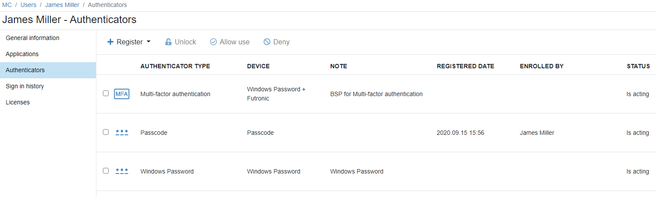Go to MC breadcrumb root
The width and height of the screenshot is (656, 197).
tap(7, 5)
